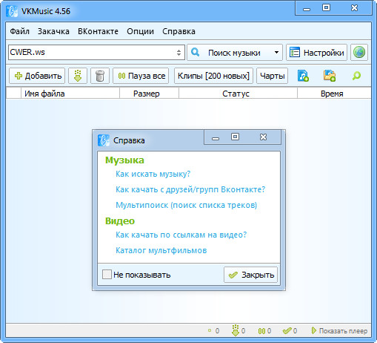The height and width of the screenshot is (343, 377).
Task: Expand the search history spinner arrows
Action: pos(179,53)
